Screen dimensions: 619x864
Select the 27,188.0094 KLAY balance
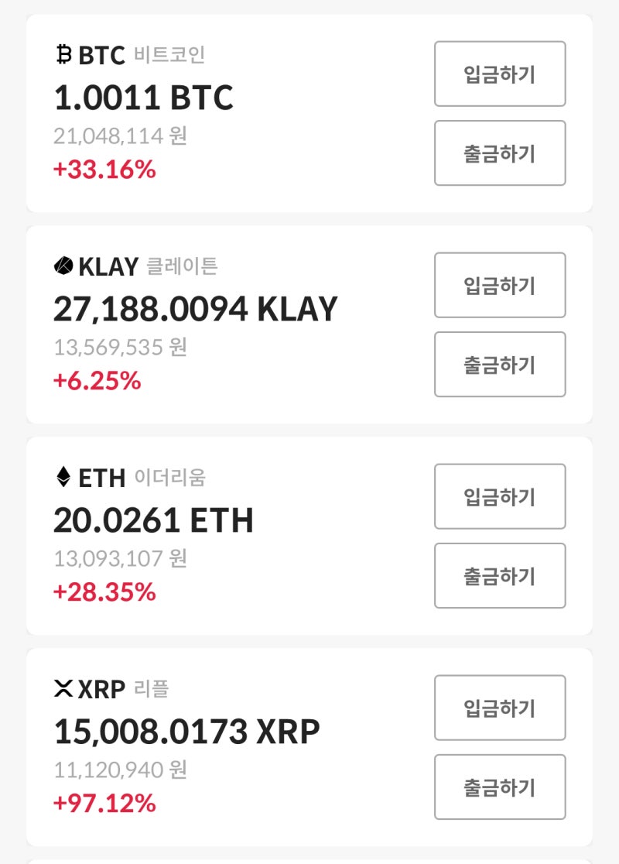coord(196,309)
